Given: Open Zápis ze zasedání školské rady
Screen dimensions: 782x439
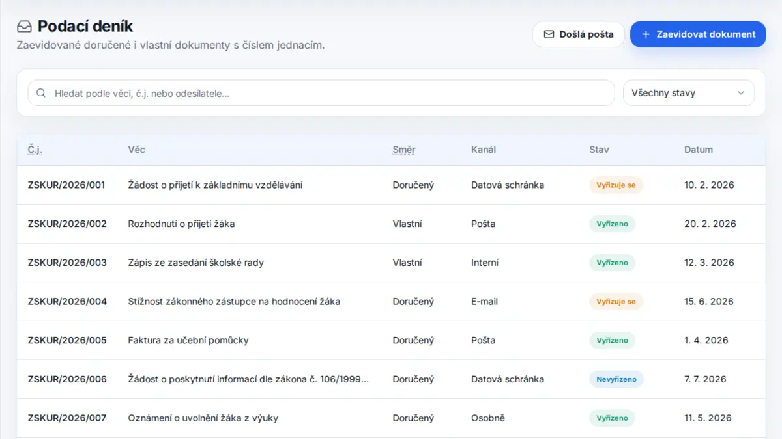Looking at the screenshot, I should (195, 263).
